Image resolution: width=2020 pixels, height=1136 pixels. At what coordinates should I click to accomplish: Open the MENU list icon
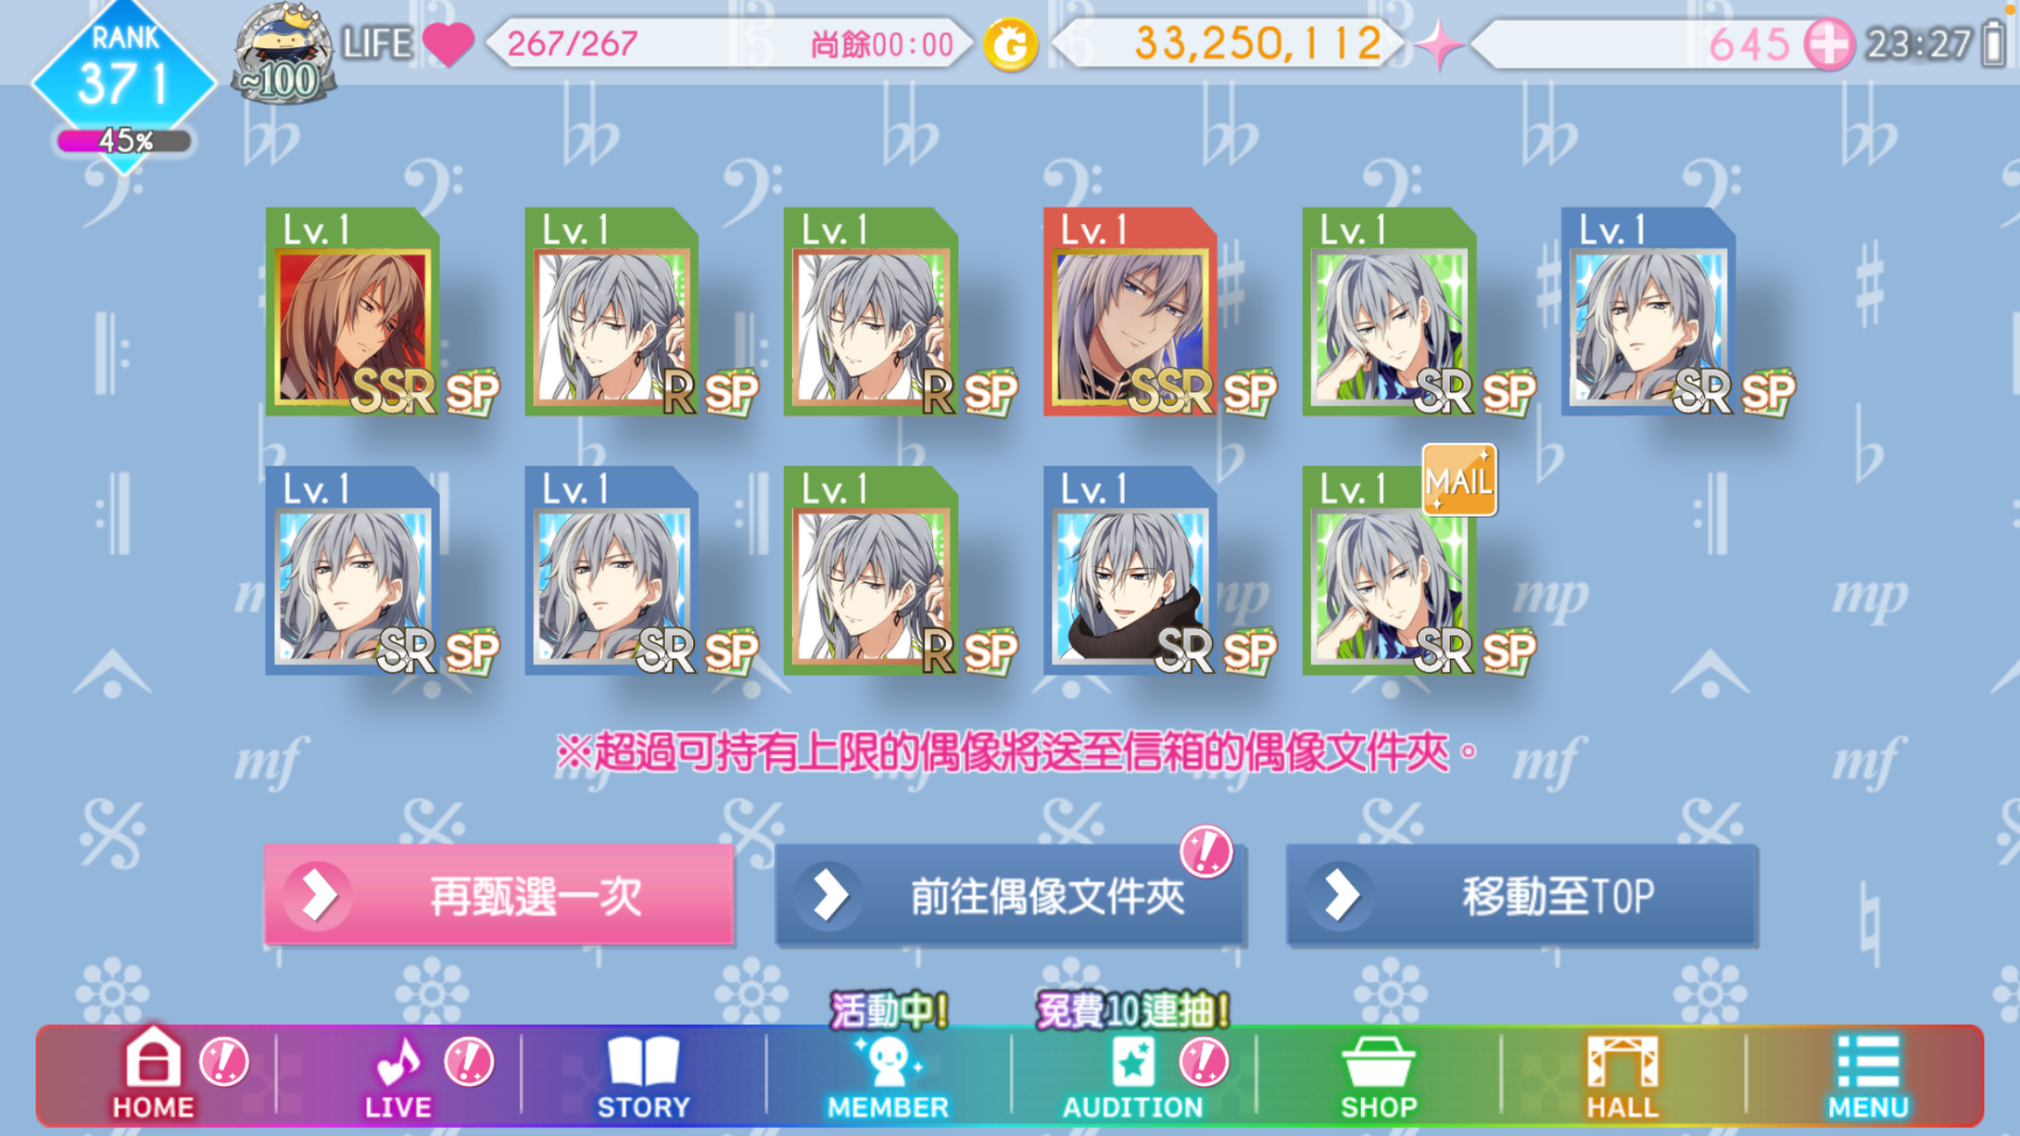(1868, 1077)
